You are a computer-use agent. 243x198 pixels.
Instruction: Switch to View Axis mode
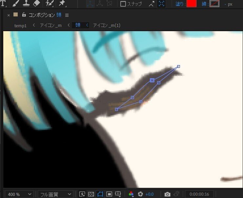(109, 4)
